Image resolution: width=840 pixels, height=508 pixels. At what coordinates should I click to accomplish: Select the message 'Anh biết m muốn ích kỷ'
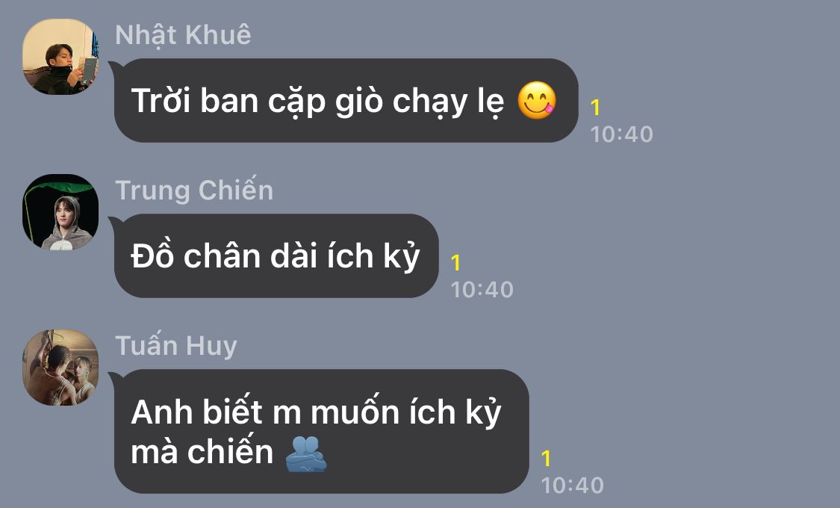click(321, 431)
